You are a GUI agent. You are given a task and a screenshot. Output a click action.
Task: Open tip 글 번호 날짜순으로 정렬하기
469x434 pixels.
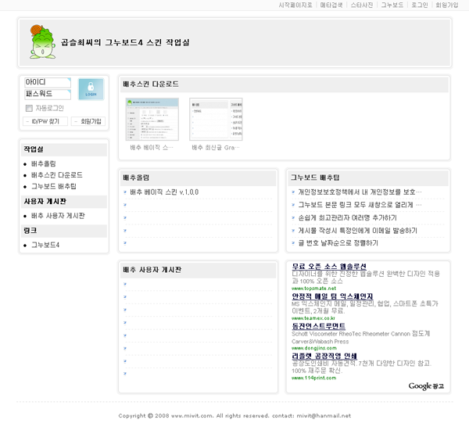click(338, 243)
